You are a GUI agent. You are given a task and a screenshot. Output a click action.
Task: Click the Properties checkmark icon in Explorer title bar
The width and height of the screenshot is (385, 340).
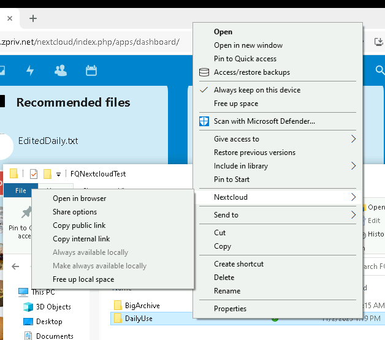click(x=34, y=174)
